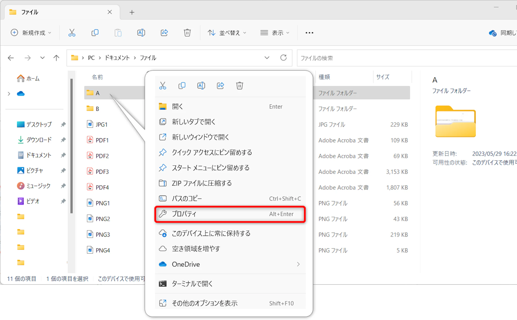Click the rename icon in the top toolbar
Viewport: 517px width, 320px height.
pyautogui.click(x=141, y=33)
